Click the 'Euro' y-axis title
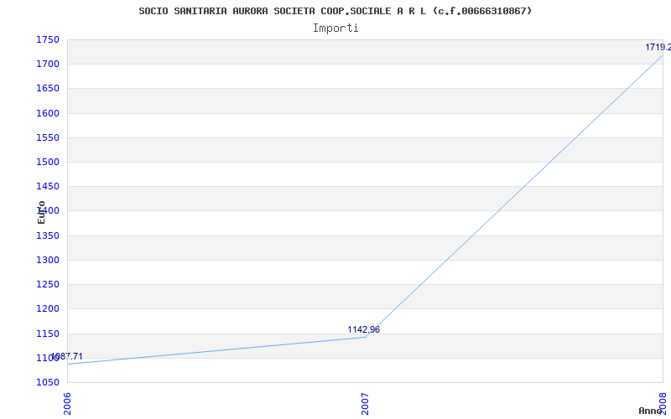Image resolution: width=671 pixels, height=419 pixels. 41,212
